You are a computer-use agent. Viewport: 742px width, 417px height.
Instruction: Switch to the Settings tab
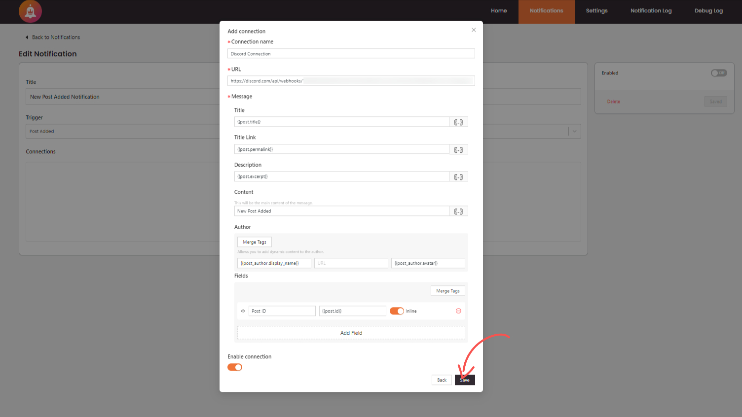click(x=596, y=10)
